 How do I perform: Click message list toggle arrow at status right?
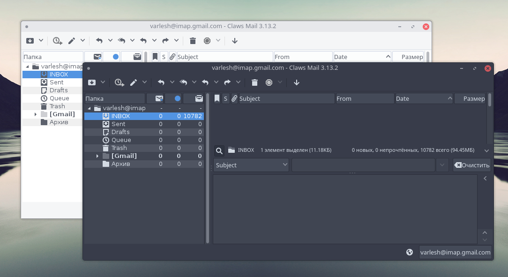pyautogui.click(x=486, y=150)
